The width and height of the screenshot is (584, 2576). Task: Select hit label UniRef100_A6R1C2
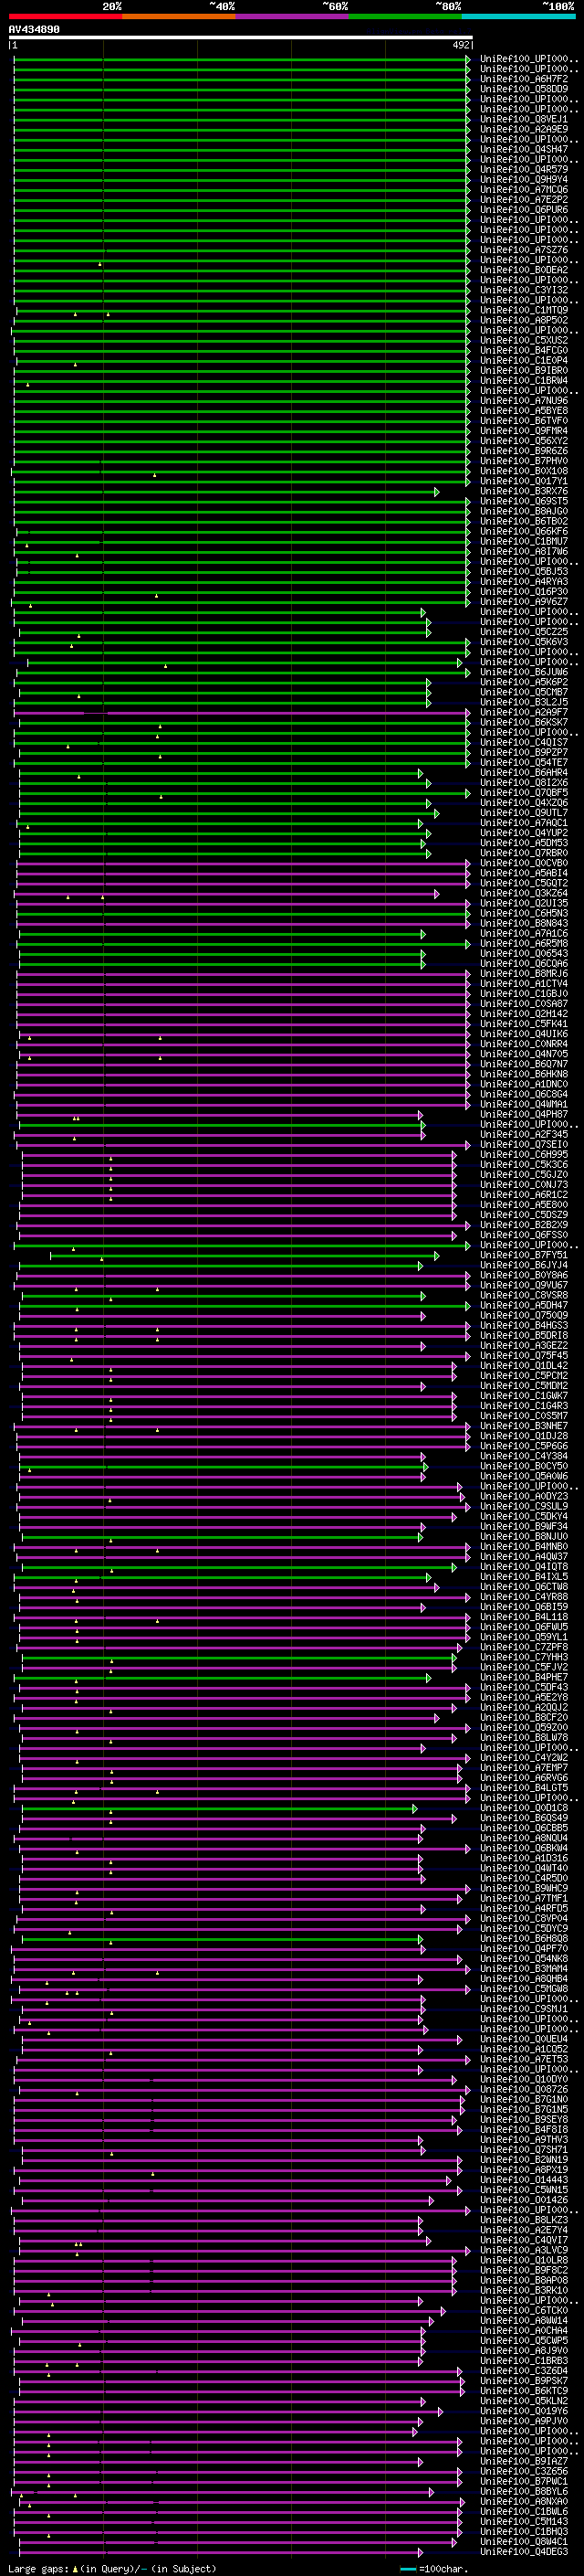(x=524, y=1194)
